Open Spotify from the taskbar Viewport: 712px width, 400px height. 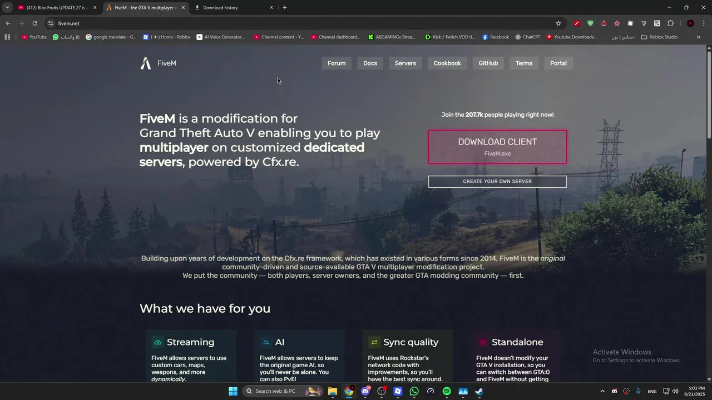pyautogui.click(x=447, y=391)
